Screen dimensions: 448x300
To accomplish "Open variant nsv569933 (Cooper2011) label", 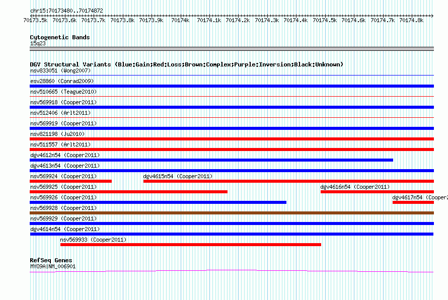I will [93, 240].
